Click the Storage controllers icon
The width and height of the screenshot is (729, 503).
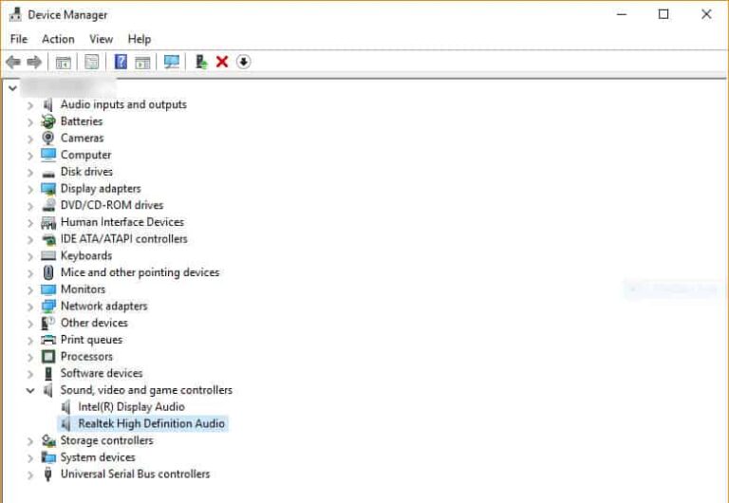click(x=48, y=440)
